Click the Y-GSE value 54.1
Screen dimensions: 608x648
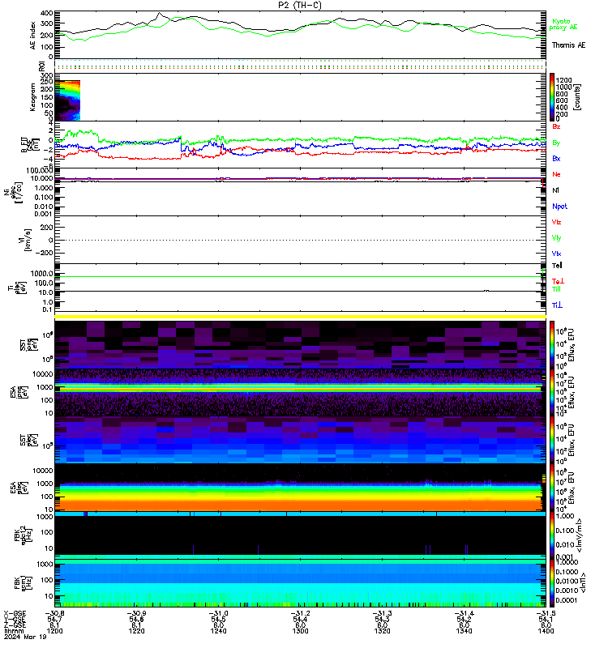[546, 620]
